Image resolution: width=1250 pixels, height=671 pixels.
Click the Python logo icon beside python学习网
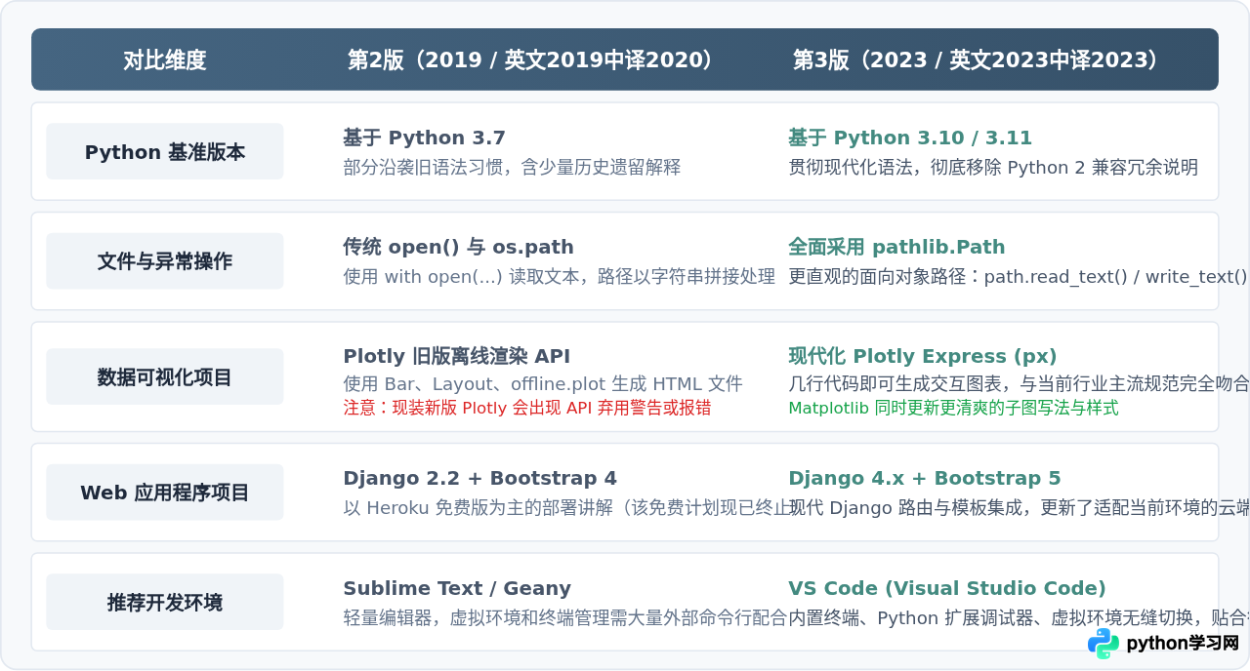[x=1104, y=644]
